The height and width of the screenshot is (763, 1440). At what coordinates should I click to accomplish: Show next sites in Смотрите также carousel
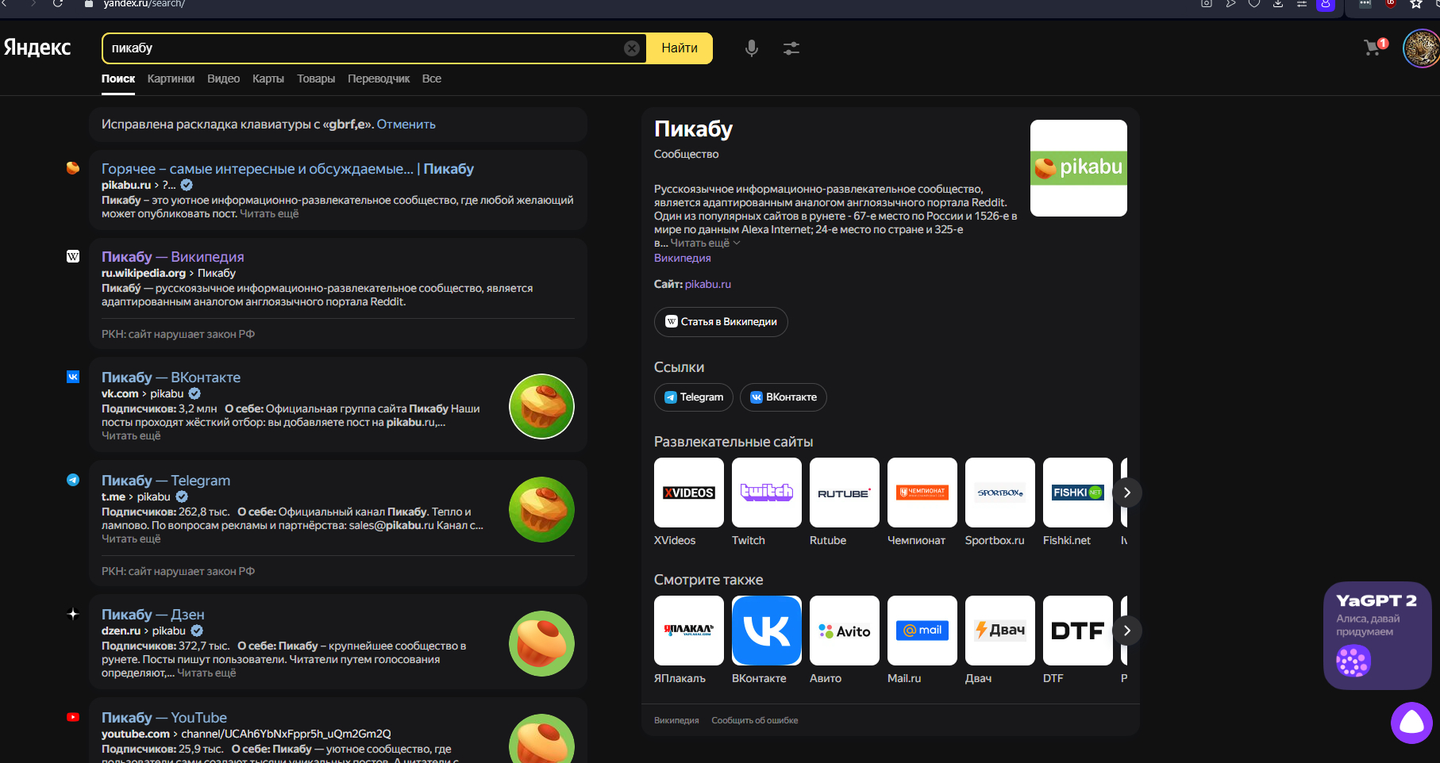(1127, 631)
